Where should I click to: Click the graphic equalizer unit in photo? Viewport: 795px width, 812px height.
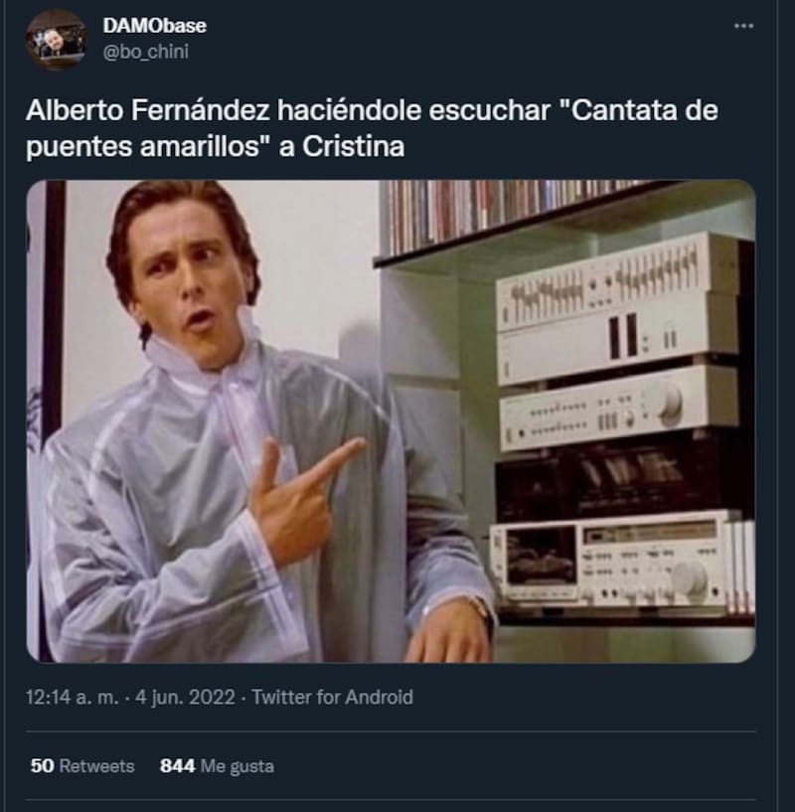click(616, 284)
